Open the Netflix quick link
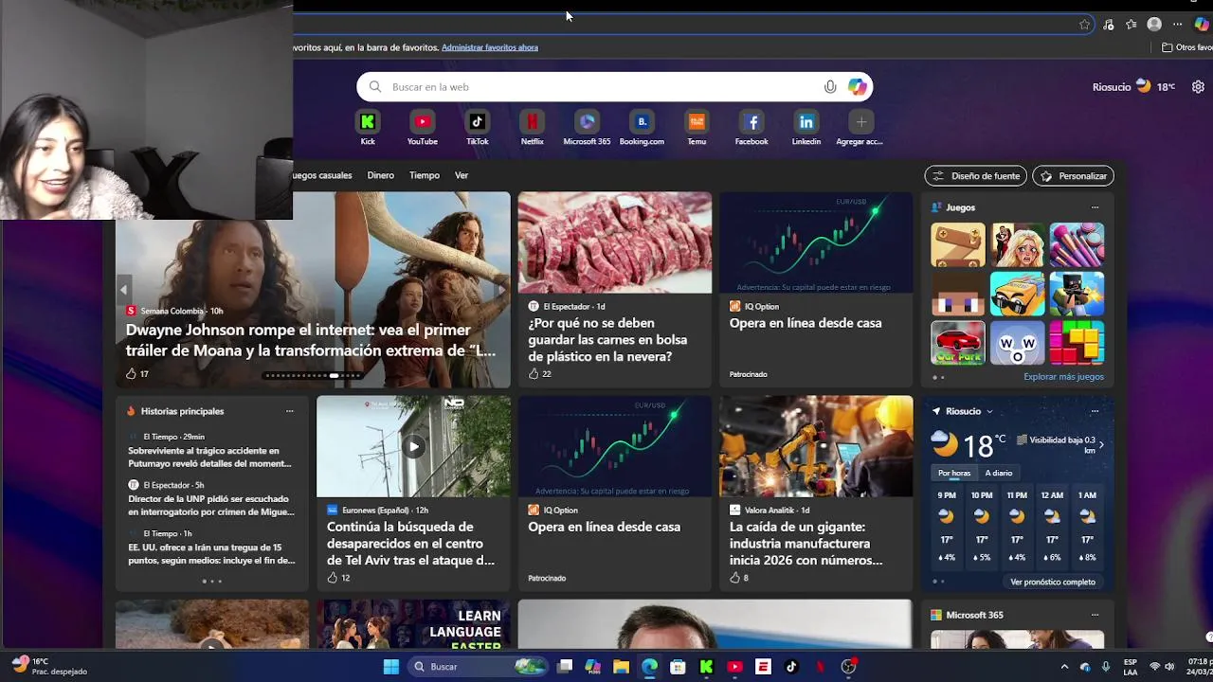The height and width of the screenshot is (682, 1213). click(x=533, y=122)
